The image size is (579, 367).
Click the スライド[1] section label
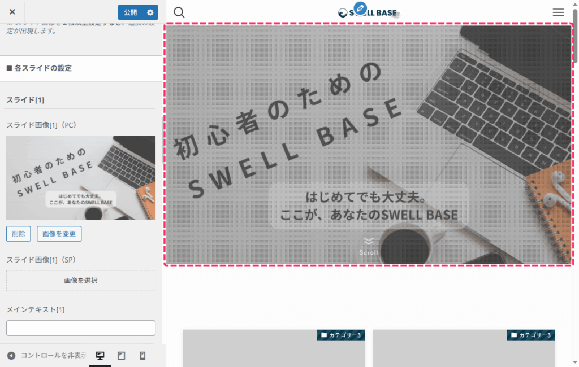[x=25, y=100]
